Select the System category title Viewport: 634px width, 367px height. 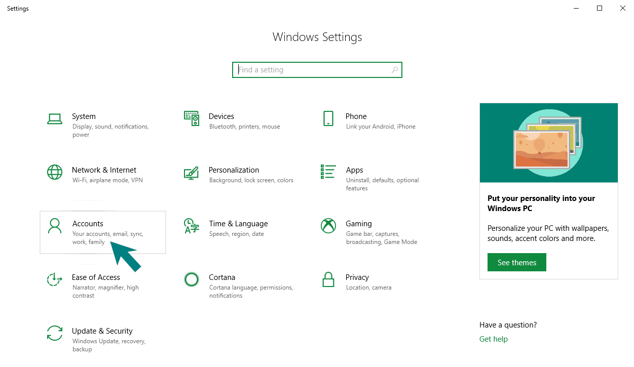click(x=84, y=116)
